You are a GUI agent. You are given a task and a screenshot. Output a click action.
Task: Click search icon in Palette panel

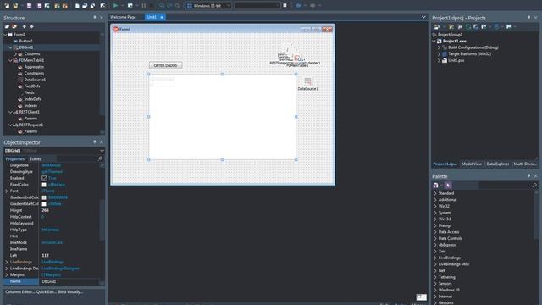pyautogui.click(x=534, y=186)
